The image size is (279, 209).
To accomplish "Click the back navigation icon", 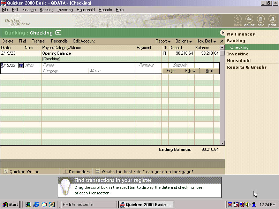I will pos(238,20).
